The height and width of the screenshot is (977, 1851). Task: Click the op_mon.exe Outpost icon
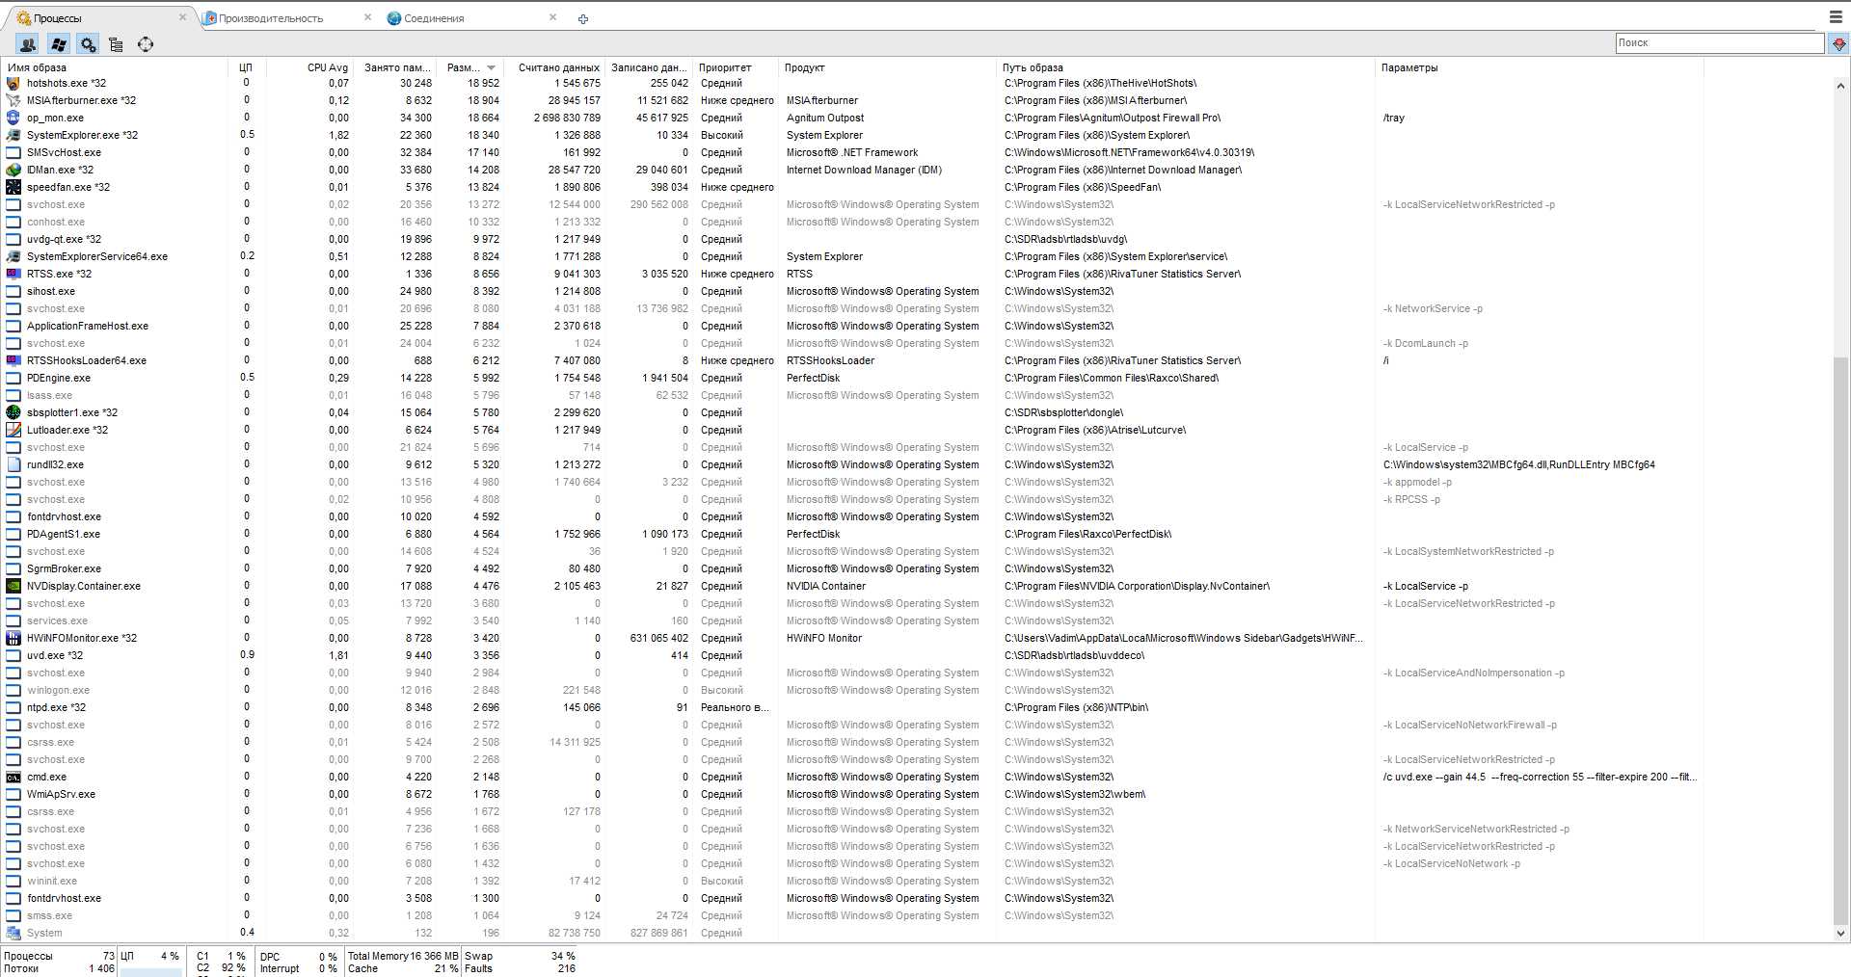point(13,118)
